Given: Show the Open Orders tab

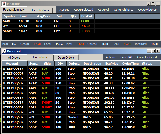Looking at the screenshot, I should coord(66,58).
